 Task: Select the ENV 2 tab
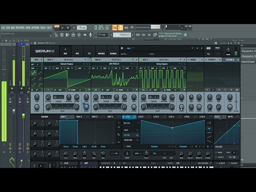83,117
